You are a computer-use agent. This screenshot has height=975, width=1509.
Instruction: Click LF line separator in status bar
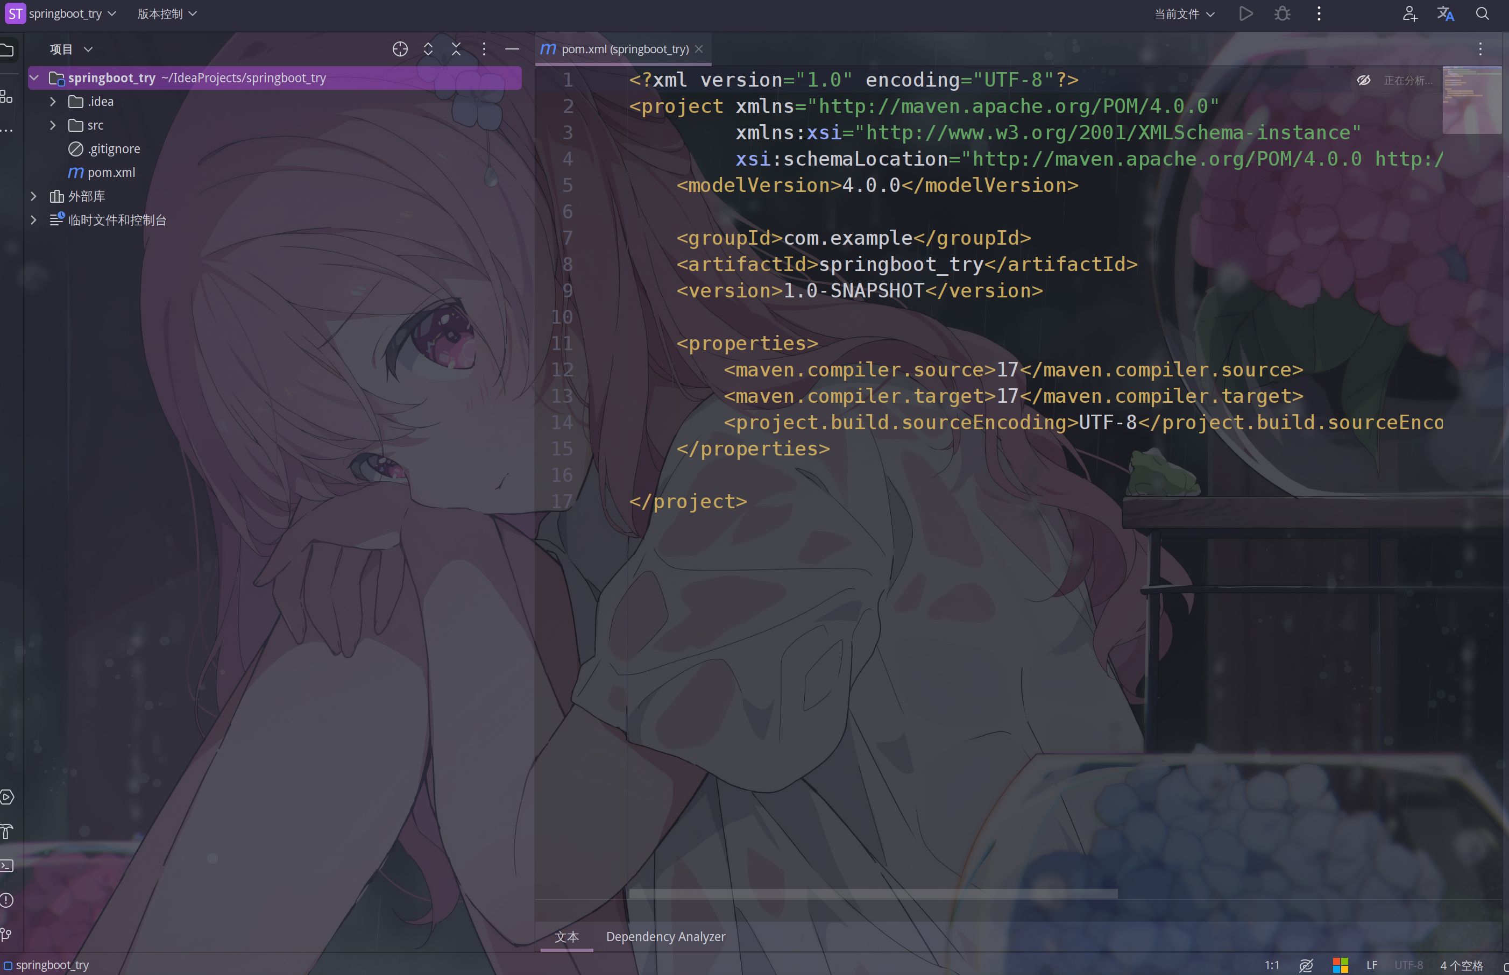click(x=1372, y=965)
